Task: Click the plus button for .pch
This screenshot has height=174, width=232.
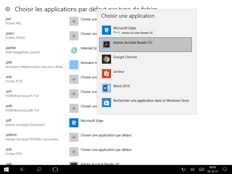Action: pos(74,94)
